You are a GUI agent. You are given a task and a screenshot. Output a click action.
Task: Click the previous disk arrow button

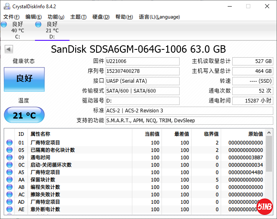tap(8, 49)
